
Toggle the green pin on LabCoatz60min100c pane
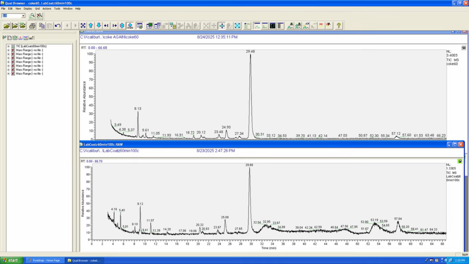[x=460, y=161]
